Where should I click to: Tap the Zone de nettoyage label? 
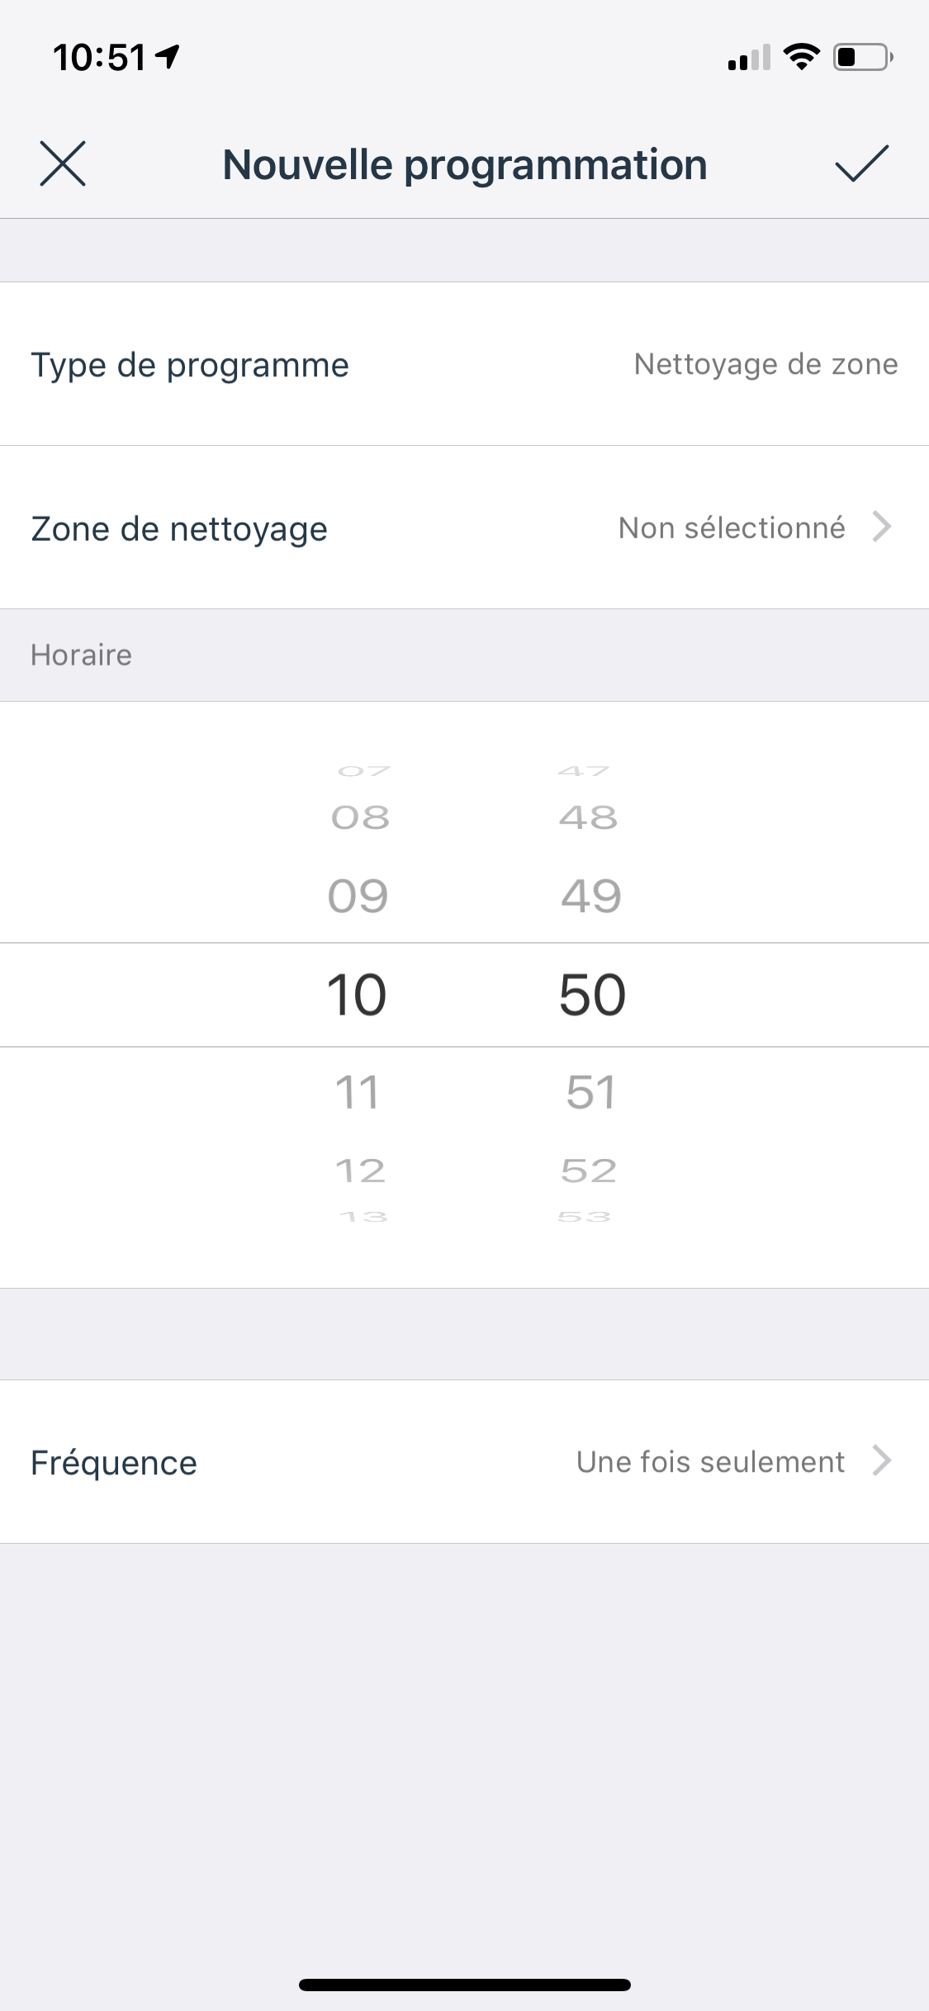coord(179,529)
